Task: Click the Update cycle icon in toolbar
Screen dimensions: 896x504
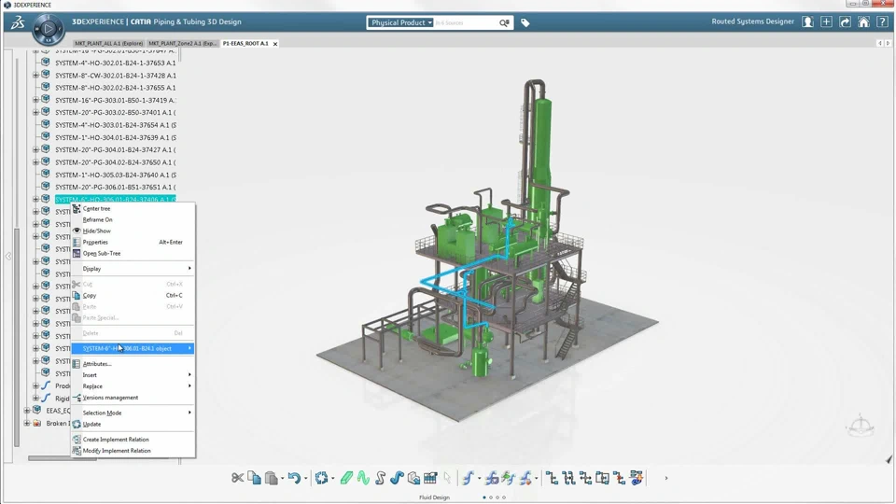Action: click(x=321, y=478)
